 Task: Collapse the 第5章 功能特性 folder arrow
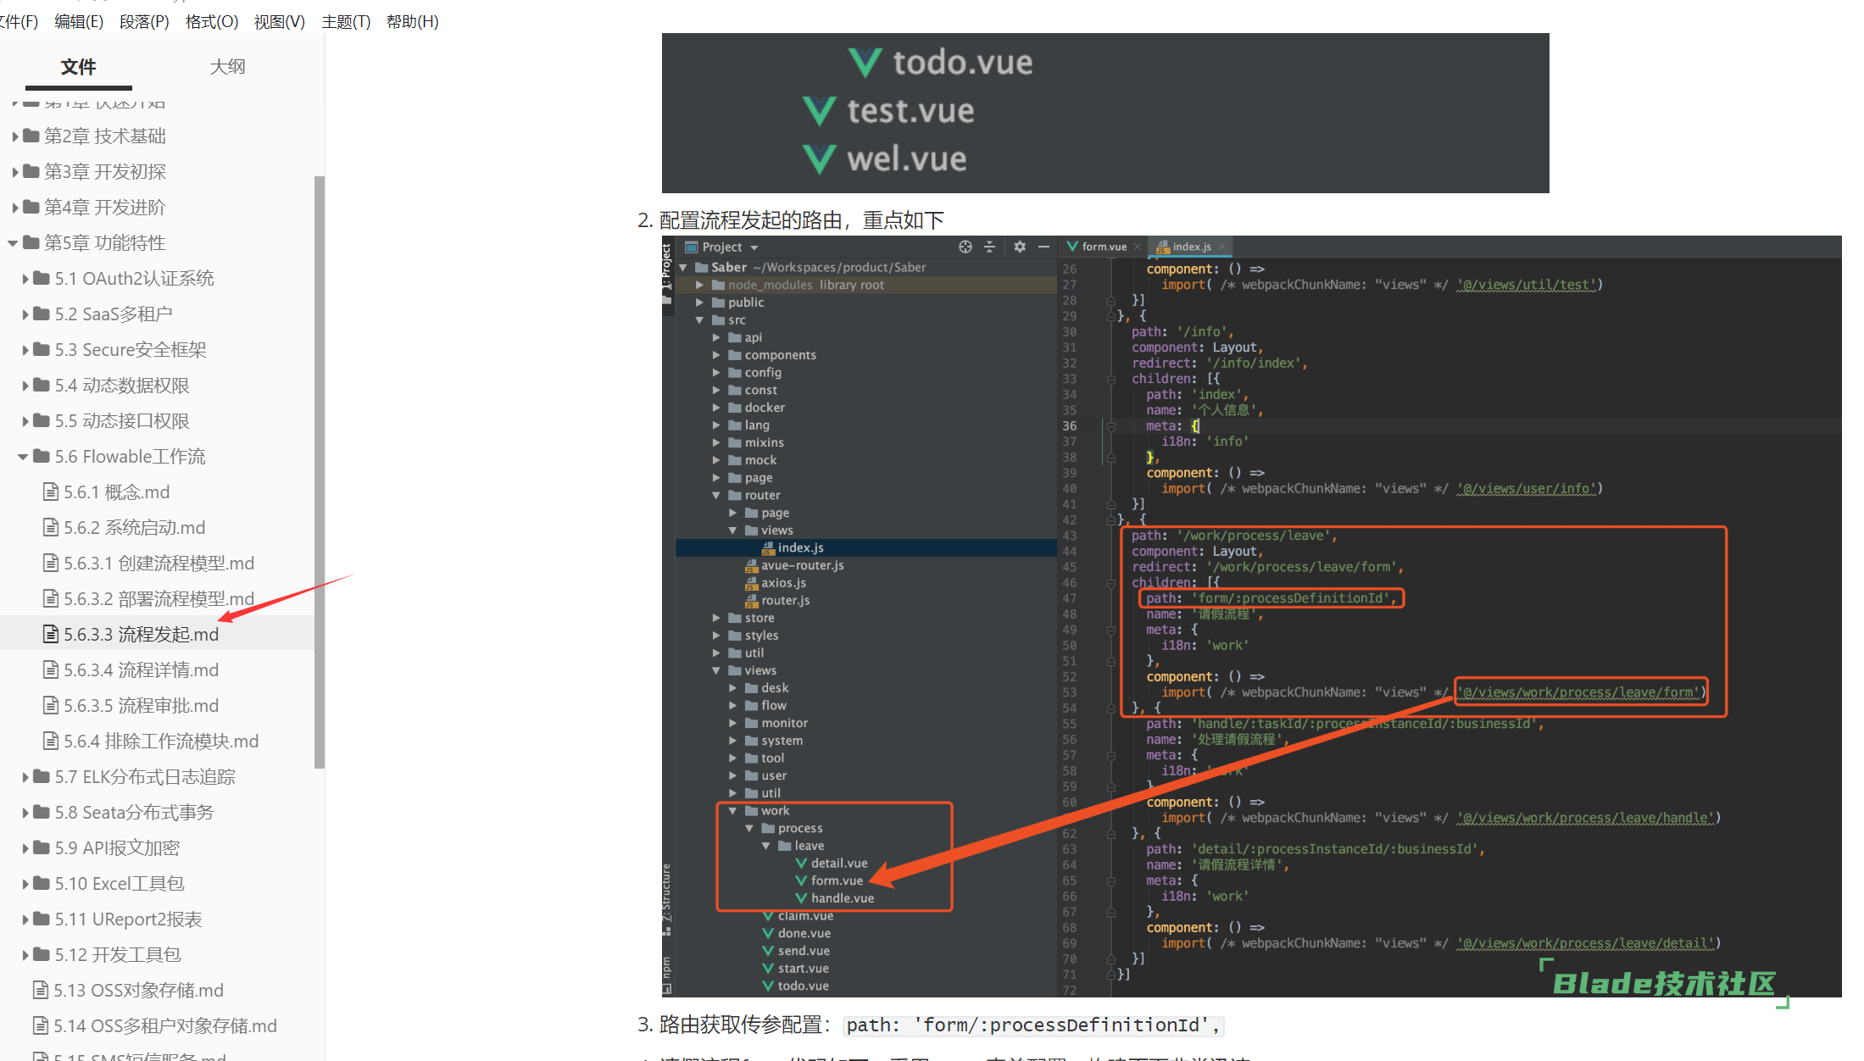click(x=13, y=243)
